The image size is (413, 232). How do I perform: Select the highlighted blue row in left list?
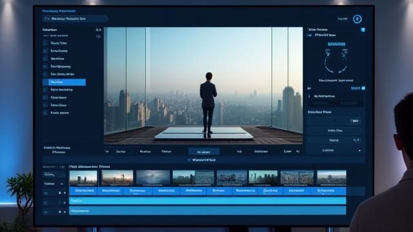point(64,82)
